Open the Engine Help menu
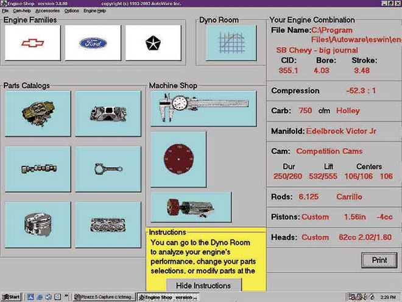The image size is (402, 302). coord(94,11)
